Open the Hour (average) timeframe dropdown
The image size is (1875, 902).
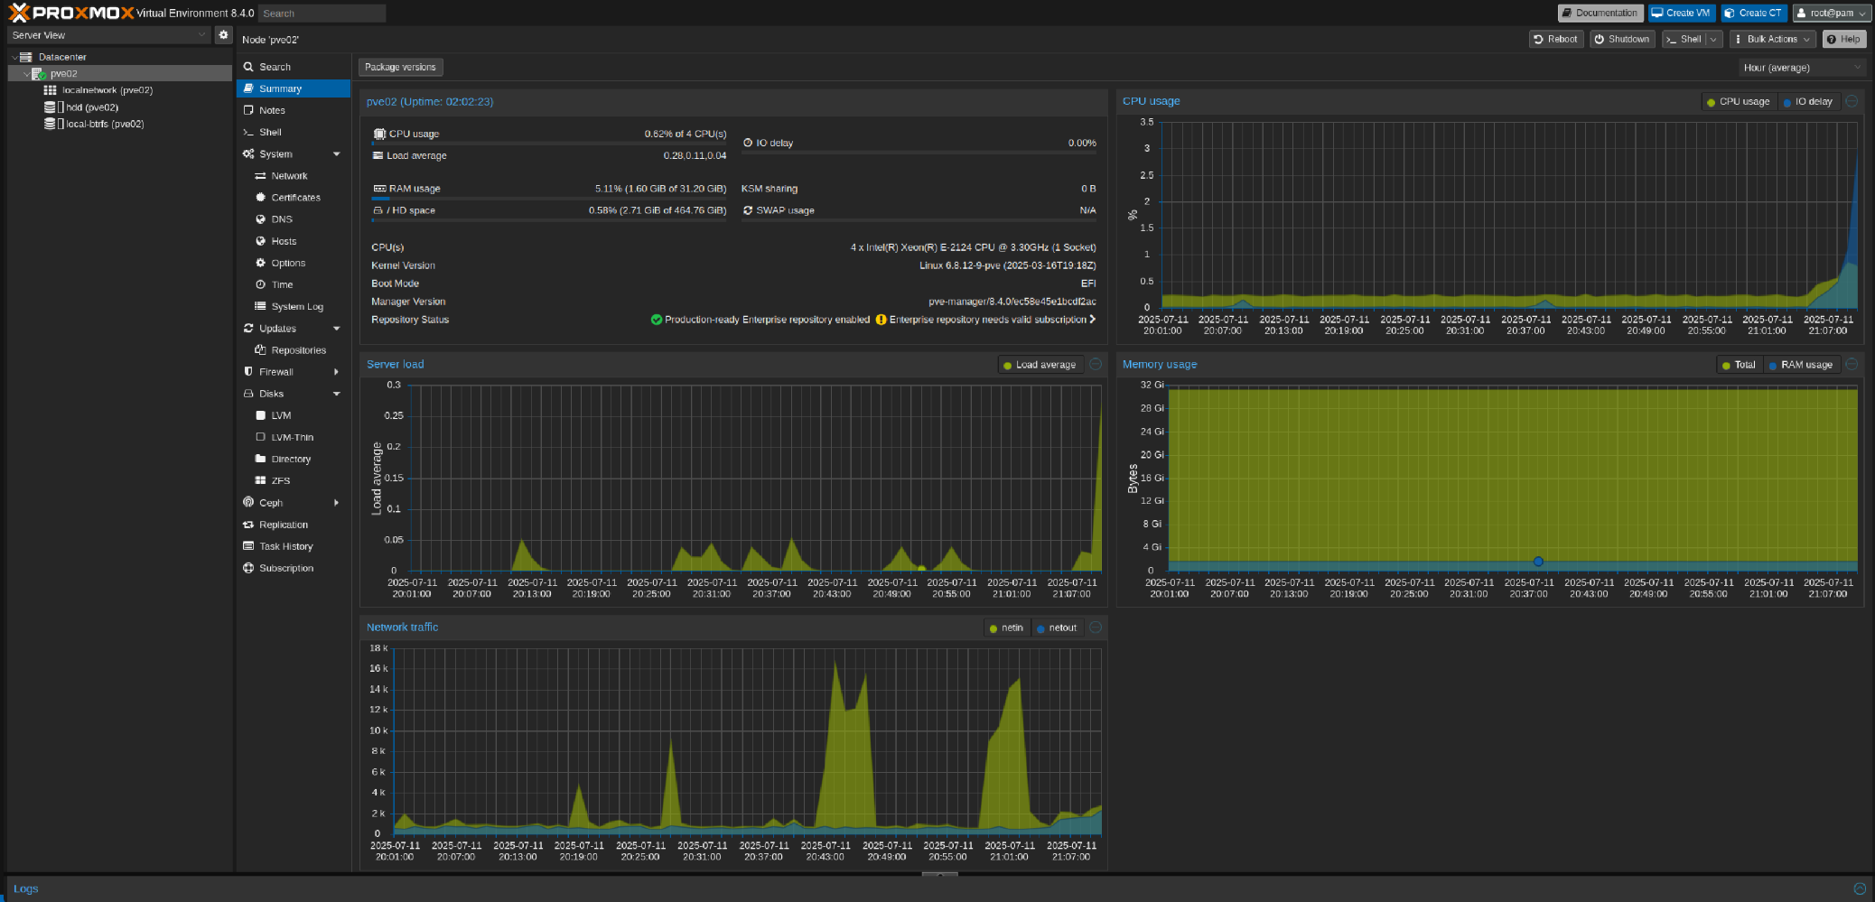pyautogui.click(x=1801, y=68)
